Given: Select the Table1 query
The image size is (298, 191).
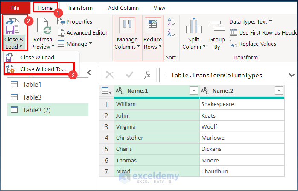Looking at the screenshot, I should 48,84.
